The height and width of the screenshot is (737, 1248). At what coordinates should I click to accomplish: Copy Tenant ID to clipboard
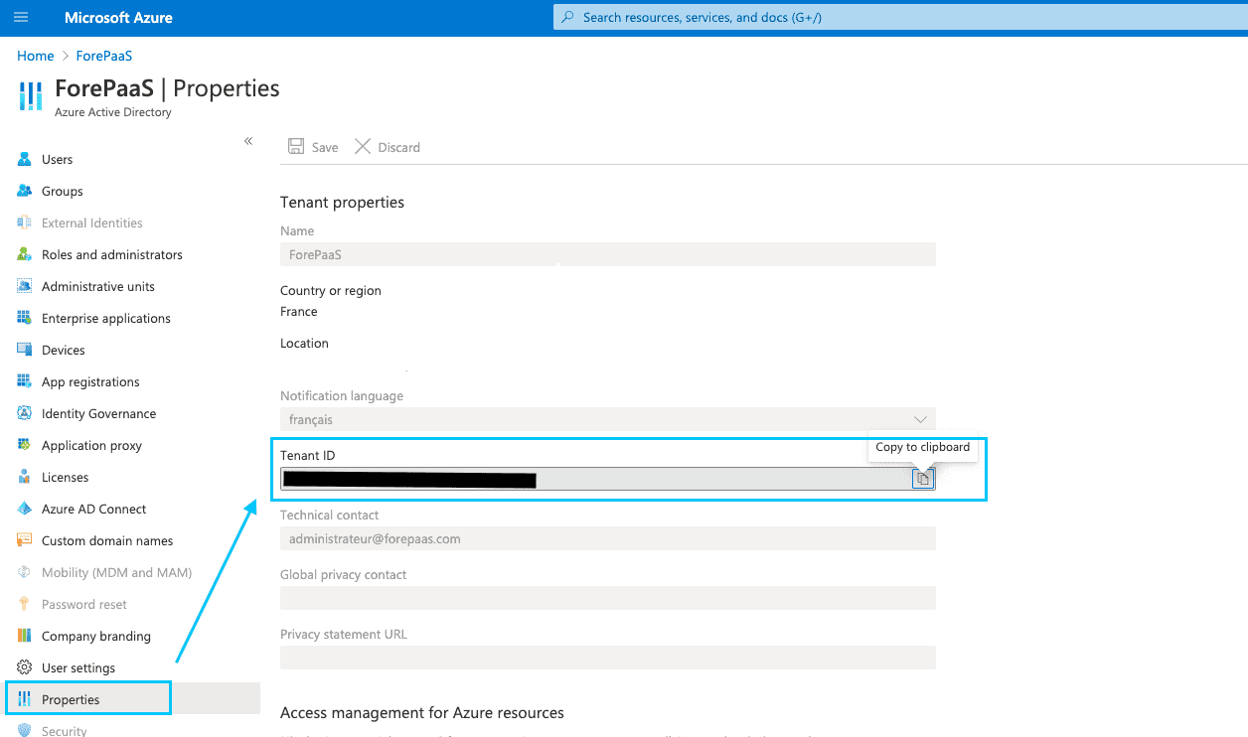coord(923,479)
